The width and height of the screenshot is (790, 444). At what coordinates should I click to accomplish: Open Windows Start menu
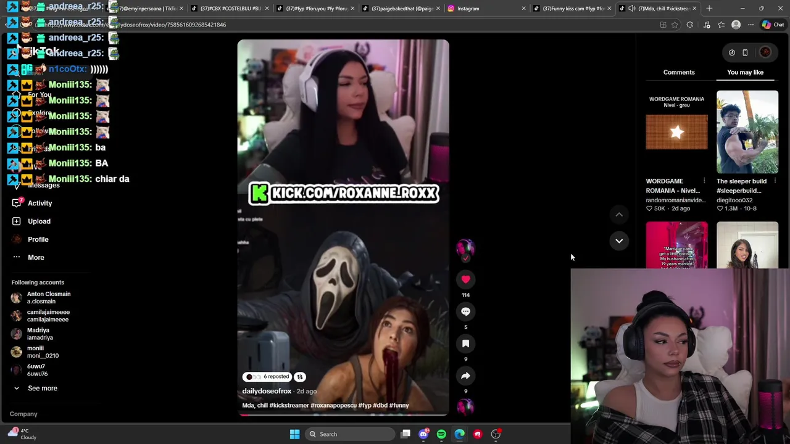pos(294,434)
